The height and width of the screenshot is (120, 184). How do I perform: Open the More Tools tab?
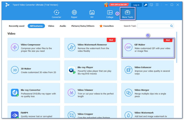[x=127, y=14]
